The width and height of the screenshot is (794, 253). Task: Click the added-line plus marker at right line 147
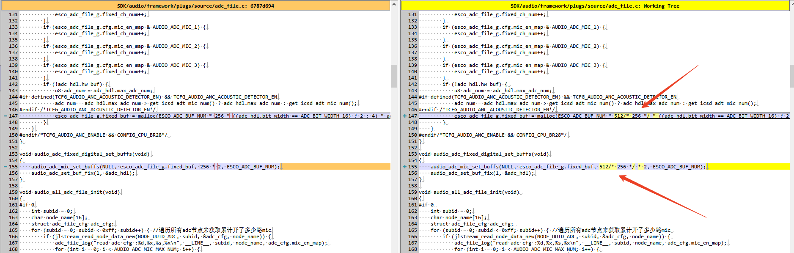point(405,116)
